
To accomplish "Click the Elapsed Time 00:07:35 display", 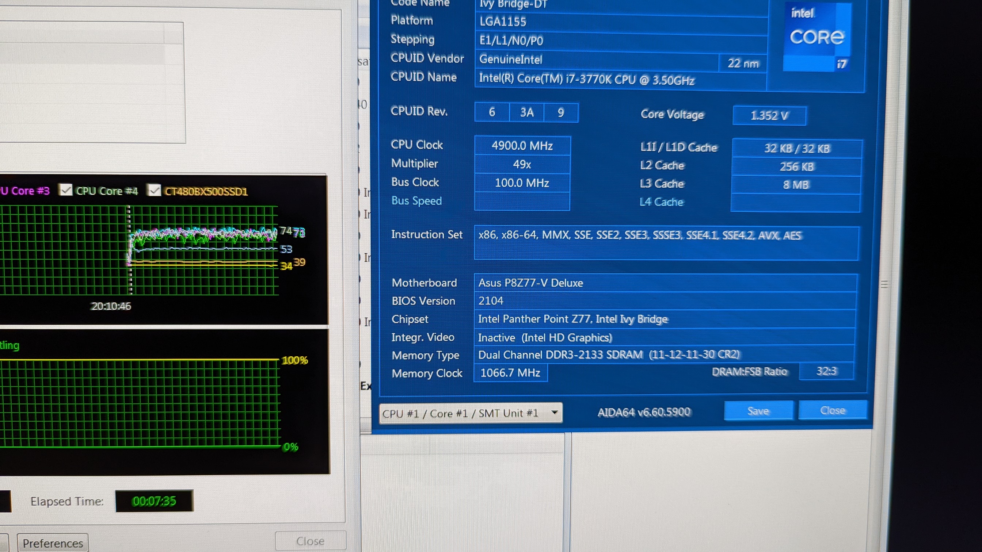I will point(155,501).
